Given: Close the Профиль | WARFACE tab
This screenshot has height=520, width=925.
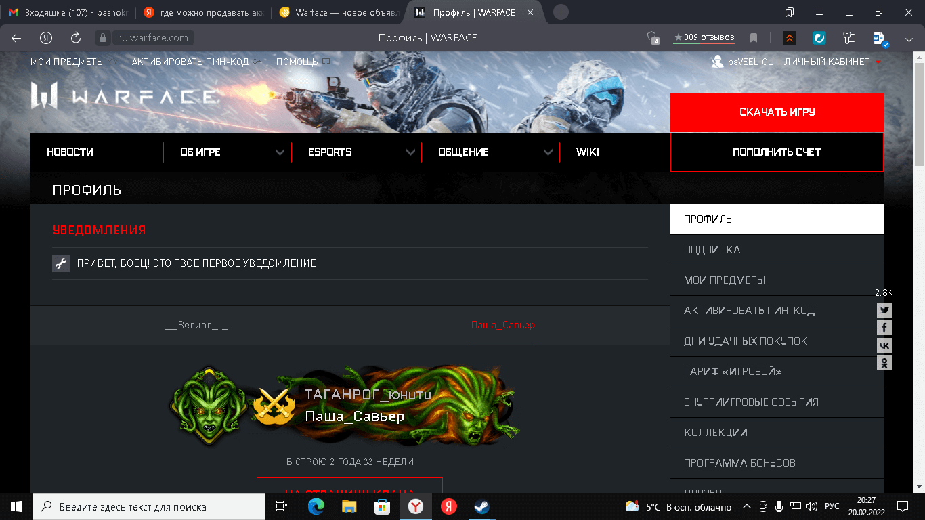Looking at the screenshot, I should coord(530,12).
